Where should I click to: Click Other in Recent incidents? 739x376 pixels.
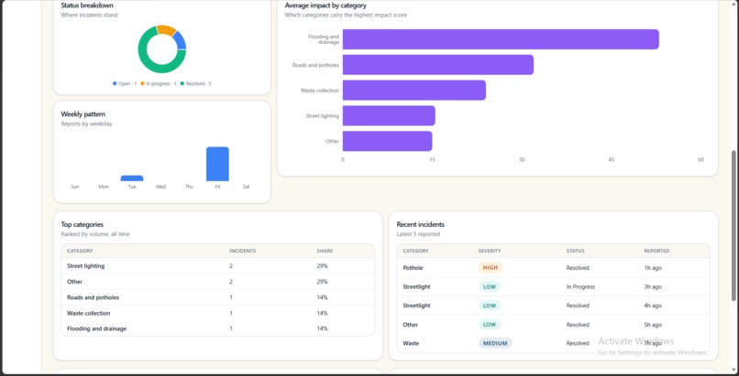(411, 325)
